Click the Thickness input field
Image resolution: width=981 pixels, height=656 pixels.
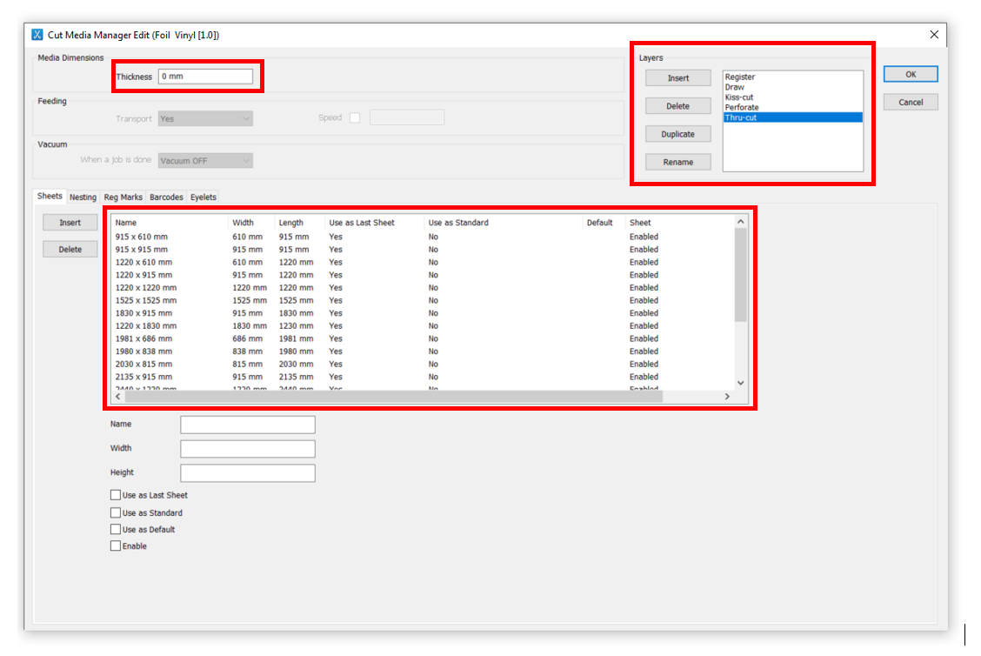coord(205,77)
